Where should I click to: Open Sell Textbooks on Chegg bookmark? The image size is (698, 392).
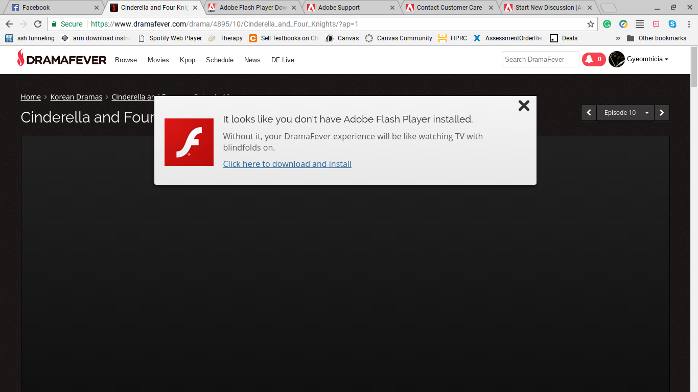click(x=284, y=38)
